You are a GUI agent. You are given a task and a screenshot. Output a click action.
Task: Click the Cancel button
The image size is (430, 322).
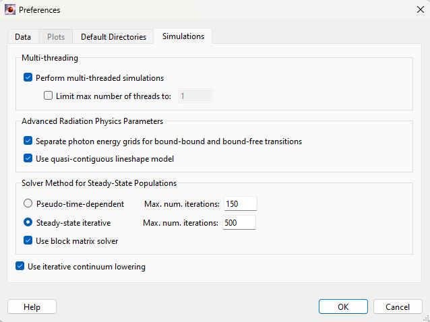click(398, 307)
